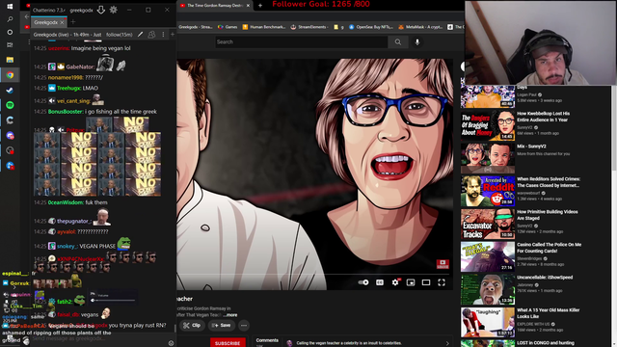The height and width of the screenshot is (347, 617).
Task: Save the video to a playlist
Action: 222,326
